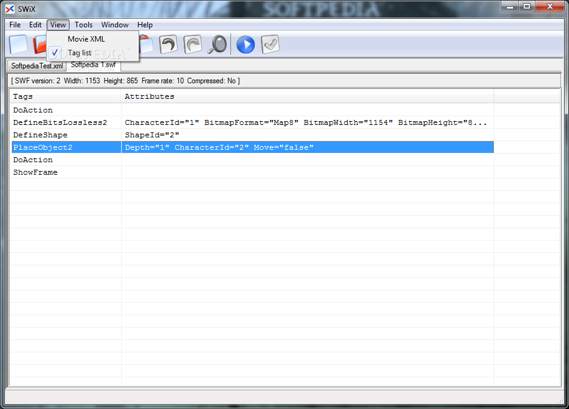This screenshot has height=409, width=569.
Task: Toggle the checked Tag list view option
Action: point(93,53)
